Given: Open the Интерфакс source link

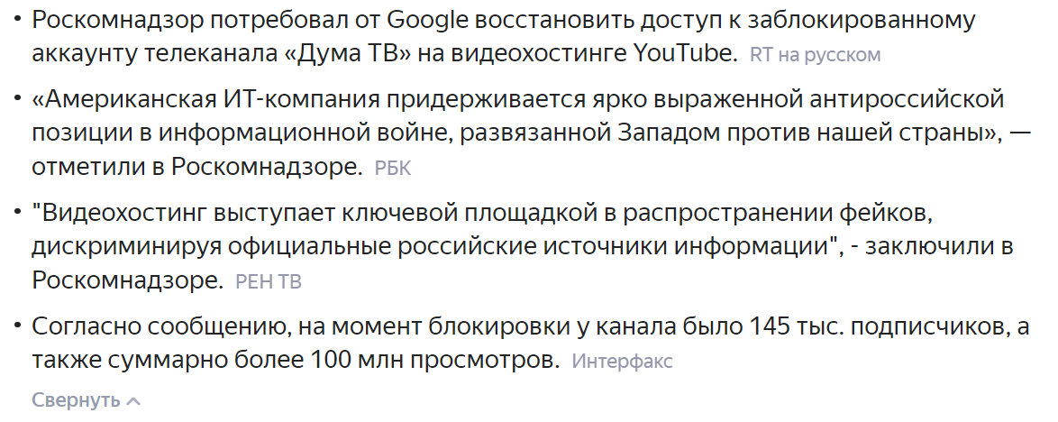Looking at the screenshot, I should [622, 362].
